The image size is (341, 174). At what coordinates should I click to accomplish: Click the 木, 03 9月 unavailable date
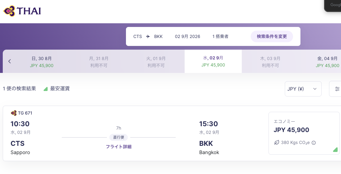(270, 62)
